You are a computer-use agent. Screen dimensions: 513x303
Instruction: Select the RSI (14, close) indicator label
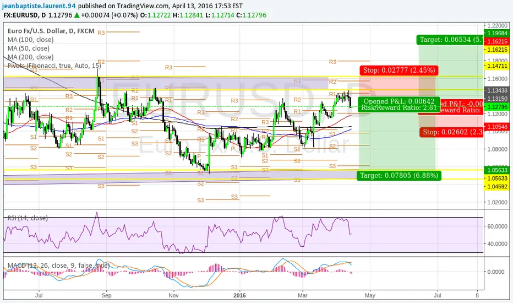point(28,218)
